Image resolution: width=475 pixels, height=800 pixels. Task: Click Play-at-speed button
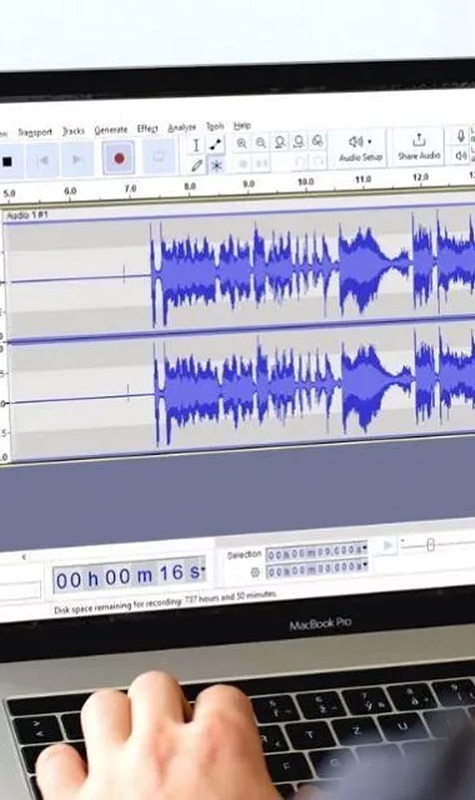[x=388, y=546]
